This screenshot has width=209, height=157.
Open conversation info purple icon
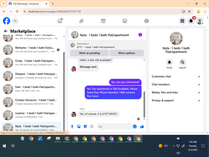tap(140, 35)
